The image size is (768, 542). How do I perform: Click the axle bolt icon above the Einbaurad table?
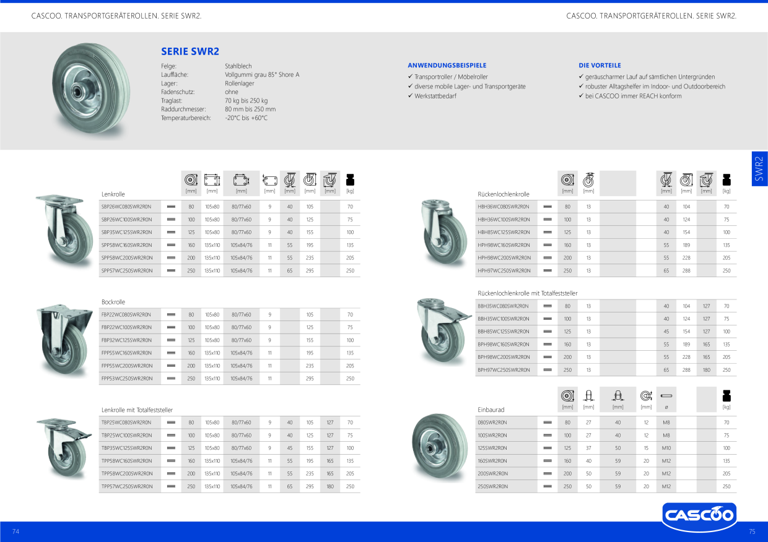click(666, 395)
